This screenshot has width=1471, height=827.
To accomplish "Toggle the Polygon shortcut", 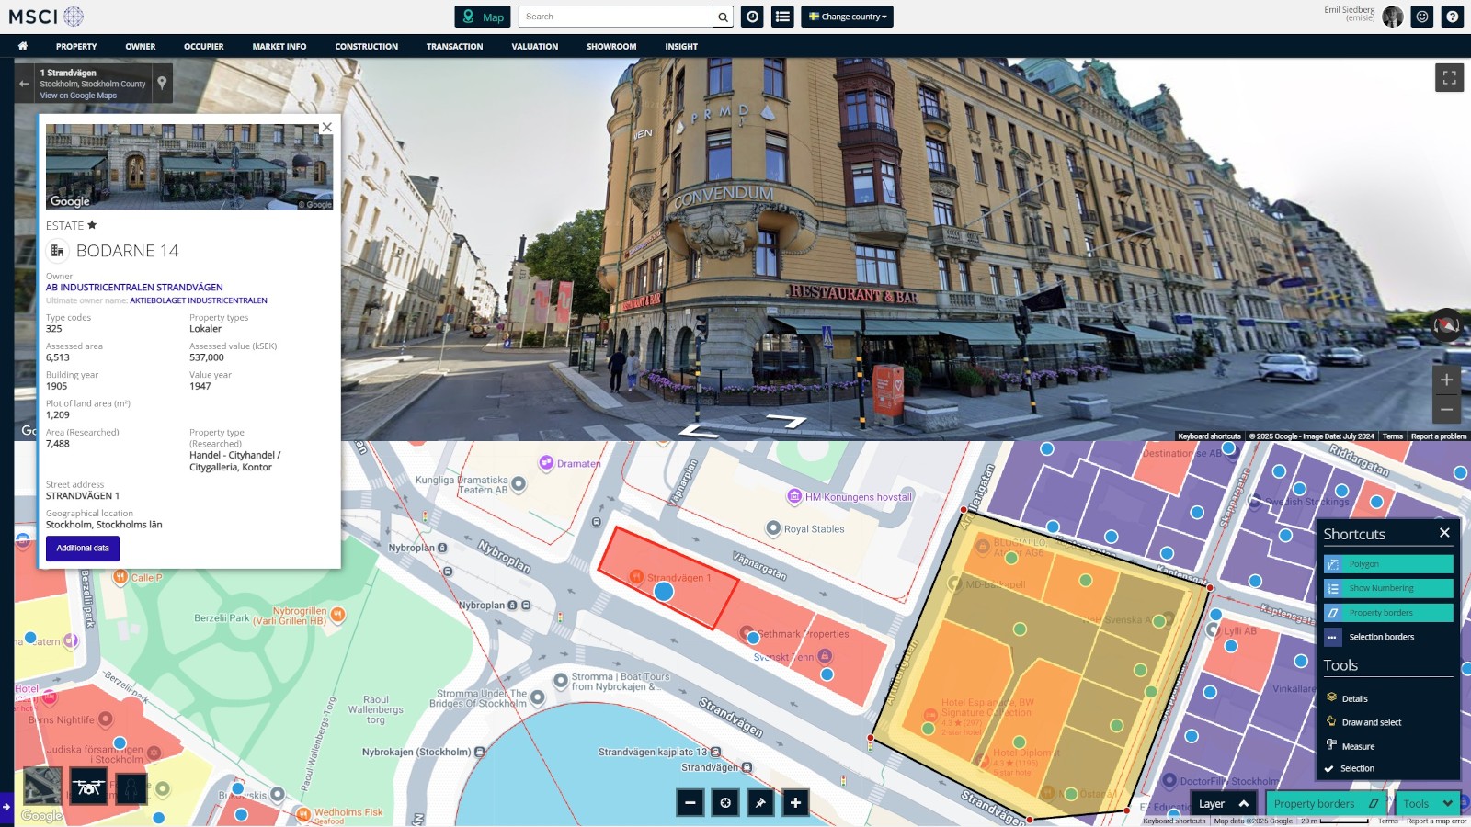I will tap(1388, 564).
